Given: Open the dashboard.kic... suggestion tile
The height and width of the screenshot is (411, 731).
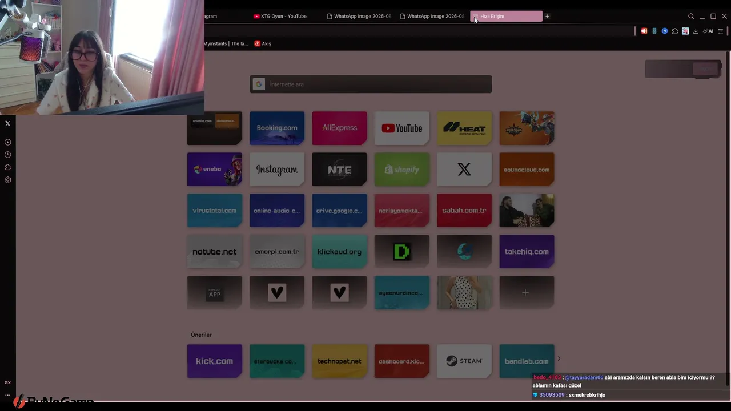Looking at the screenshot, I should pyautogui.click(x=401, y=361).
